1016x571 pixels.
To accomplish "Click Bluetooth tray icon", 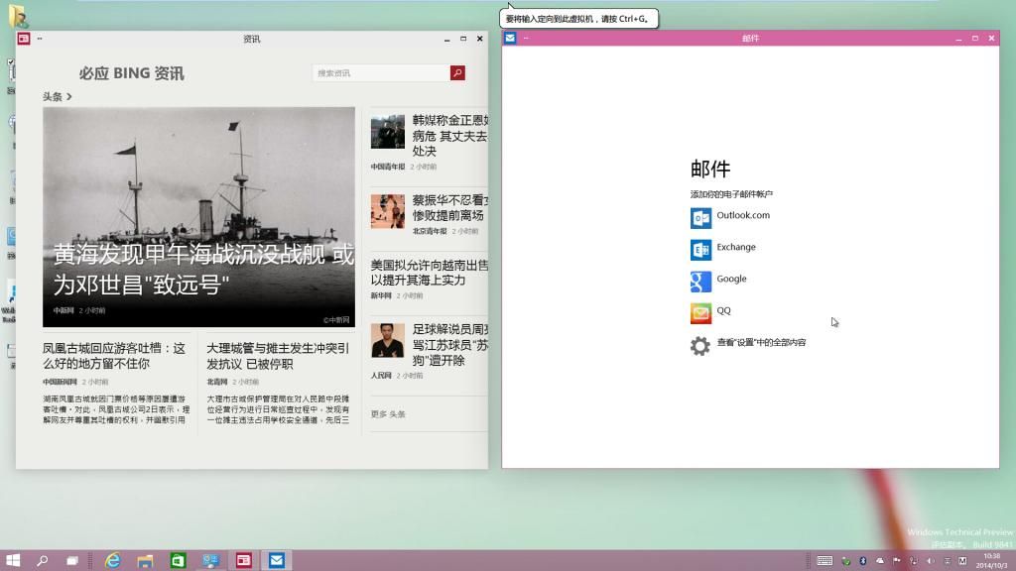I will [863, 561].
